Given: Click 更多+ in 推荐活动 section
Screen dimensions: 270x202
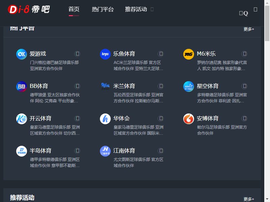Looking at the screenshot, I should coord(249,199).
